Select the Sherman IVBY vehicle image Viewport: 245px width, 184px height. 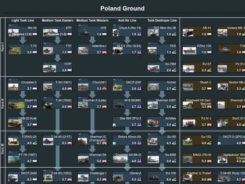(x=152, y=105)
